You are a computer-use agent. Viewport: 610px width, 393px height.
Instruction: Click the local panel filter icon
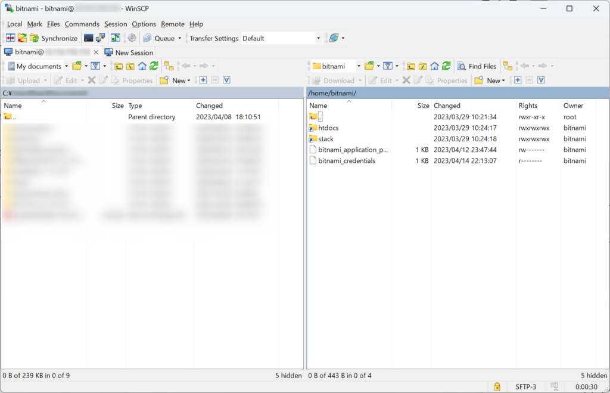pos(95,66)
